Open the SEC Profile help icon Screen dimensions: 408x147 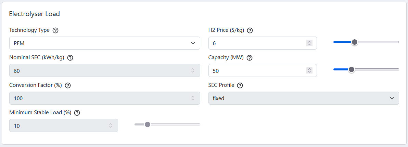pos(240,85)
